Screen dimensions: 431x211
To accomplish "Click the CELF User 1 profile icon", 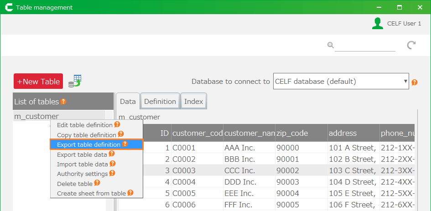I will 377,24.
